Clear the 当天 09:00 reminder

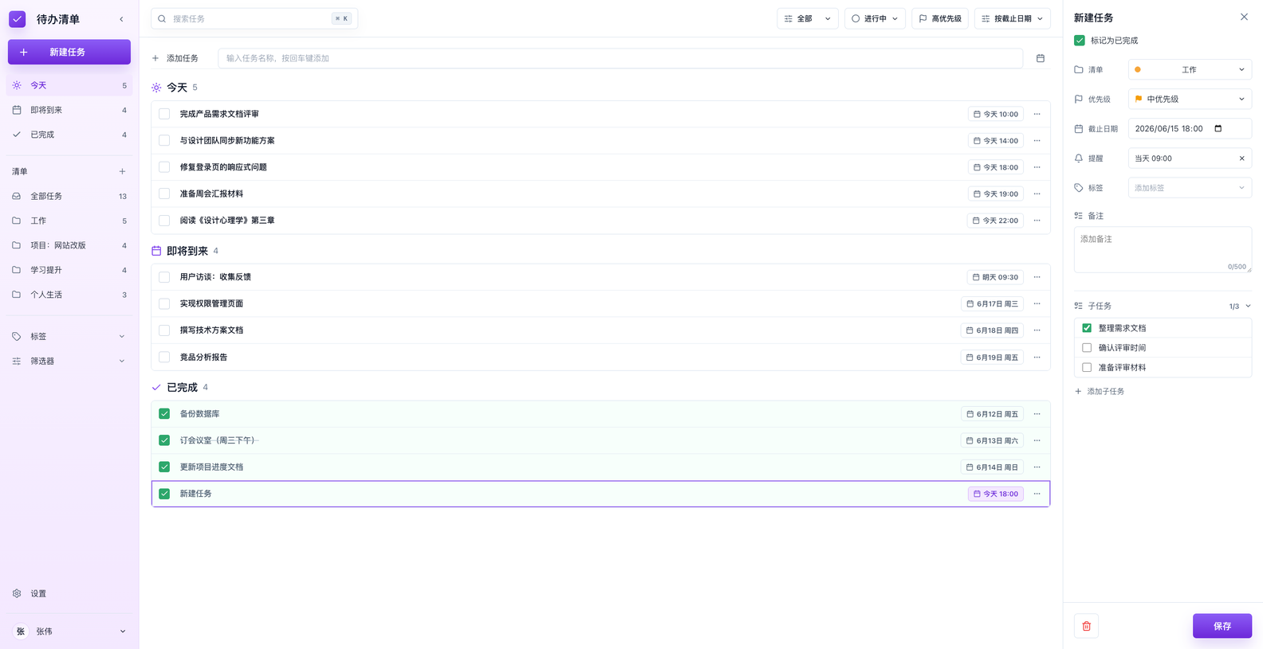click(x=1241, y=158)
